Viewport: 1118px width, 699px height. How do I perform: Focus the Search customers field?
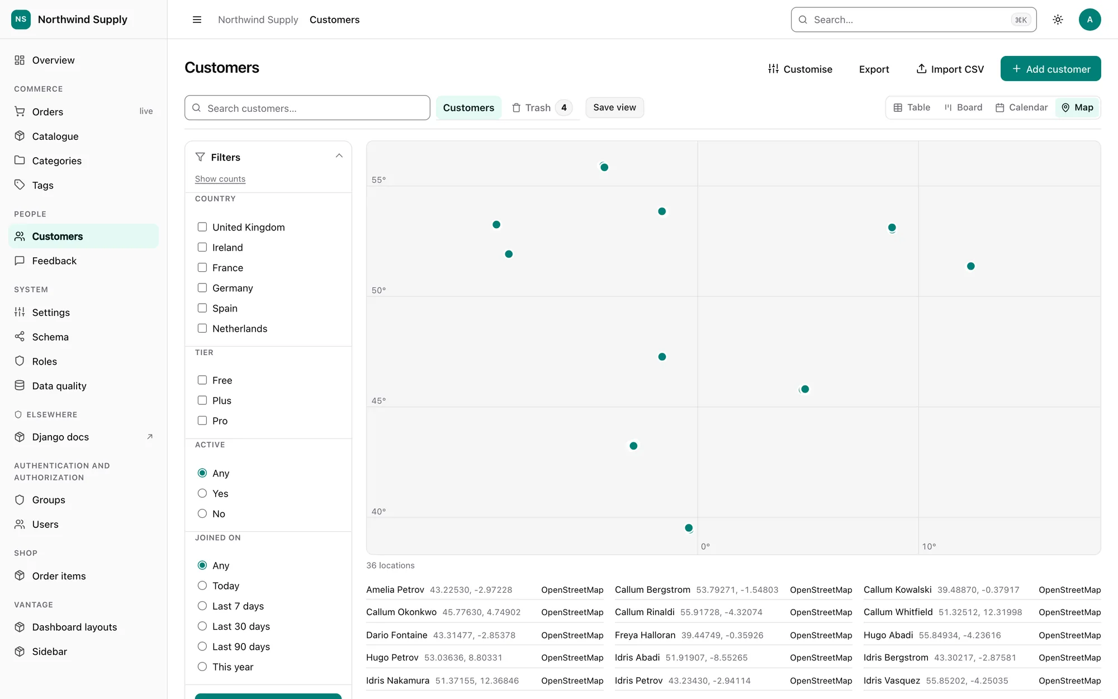[x=307, y=107]
